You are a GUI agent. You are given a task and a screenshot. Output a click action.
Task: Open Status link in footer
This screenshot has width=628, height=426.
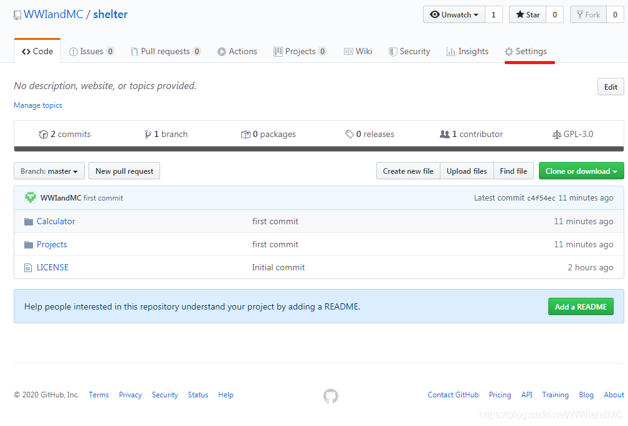(198, 395)
